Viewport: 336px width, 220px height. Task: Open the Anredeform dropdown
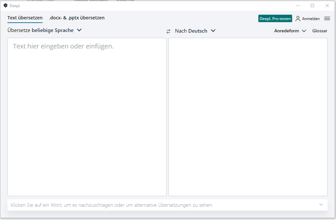[290, 31]
